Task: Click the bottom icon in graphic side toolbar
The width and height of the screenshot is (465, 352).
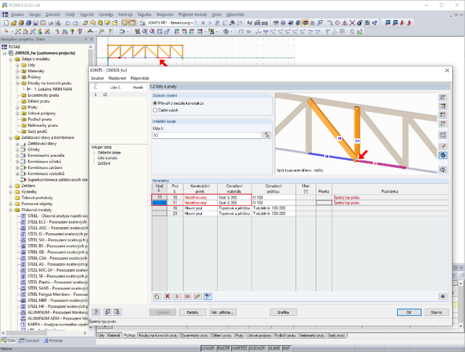Action: click(x=443, y=170)
